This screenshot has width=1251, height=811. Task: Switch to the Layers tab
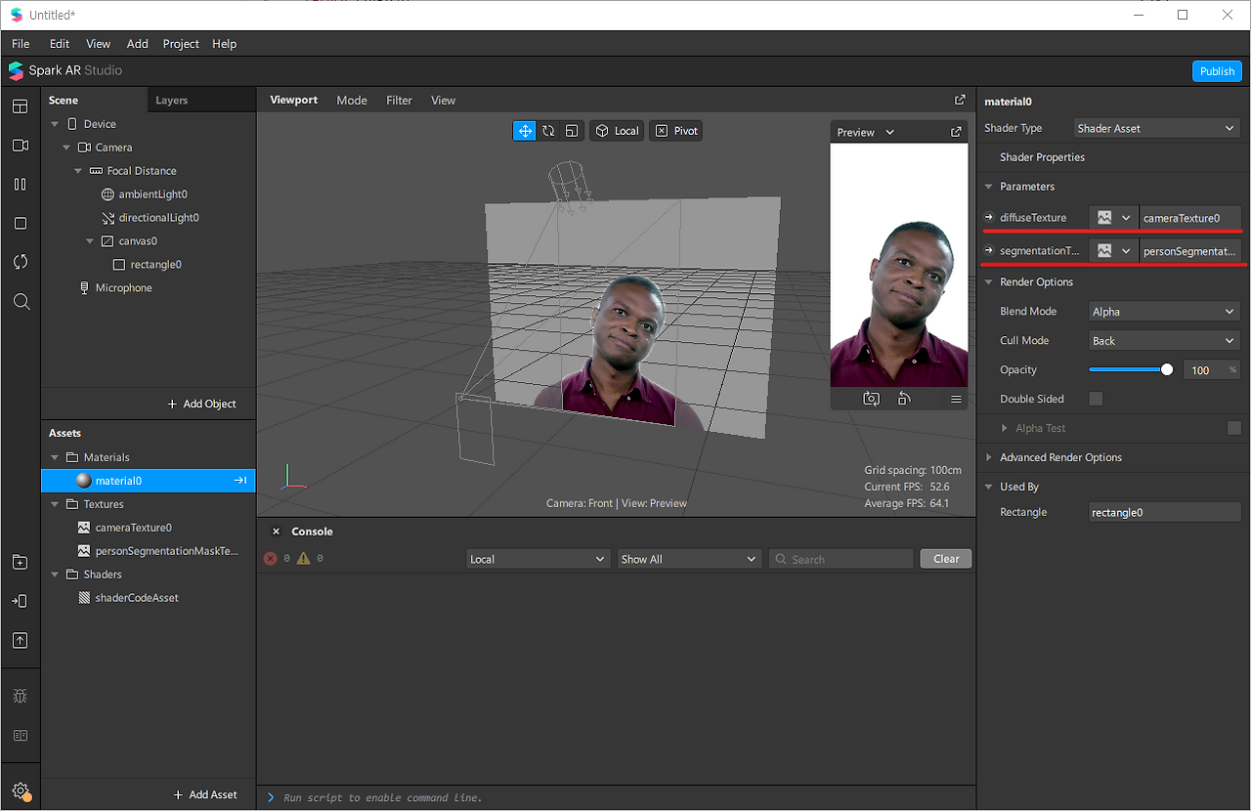pos(171,101)
